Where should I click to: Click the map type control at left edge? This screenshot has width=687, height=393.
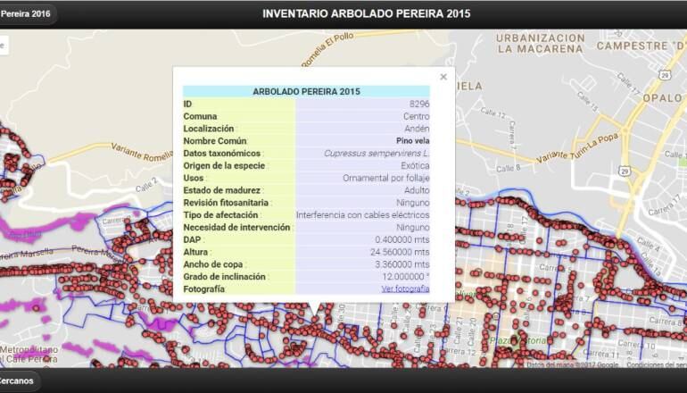[x=3, y=44]
